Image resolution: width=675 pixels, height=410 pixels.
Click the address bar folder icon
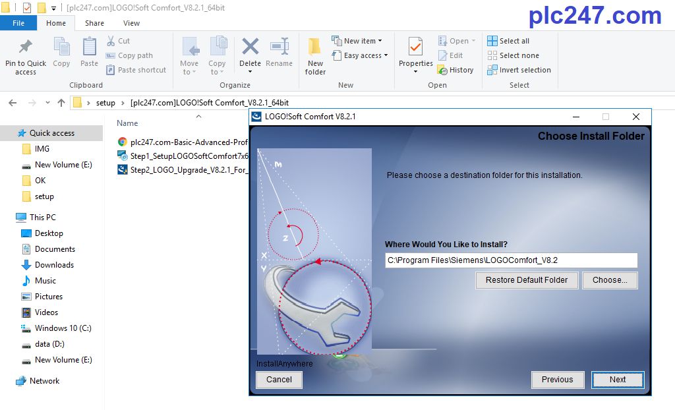click(78, 103)
